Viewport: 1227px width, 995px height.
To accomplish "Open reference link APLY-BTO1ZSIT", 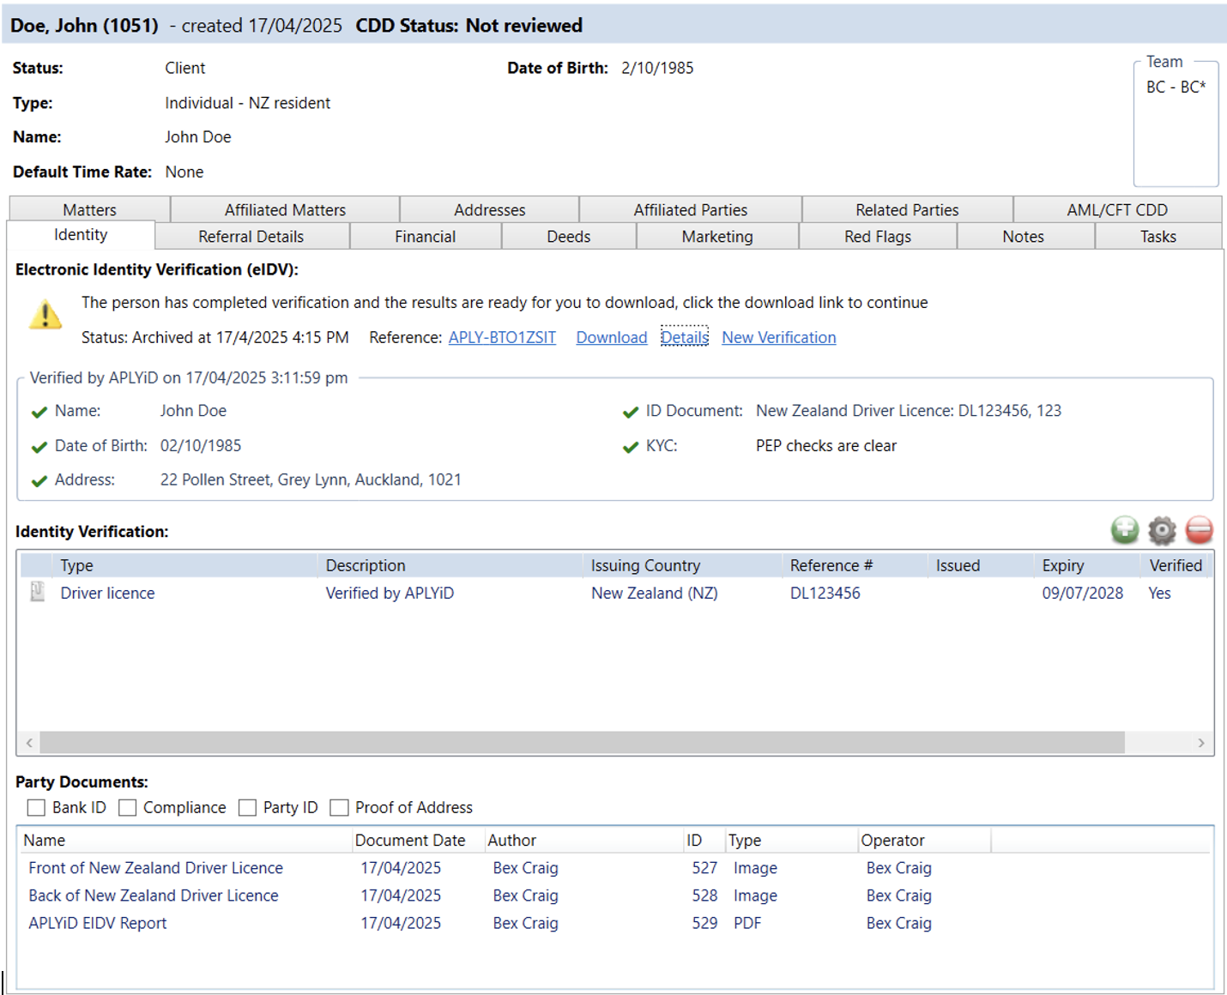I will click(502, 337).
